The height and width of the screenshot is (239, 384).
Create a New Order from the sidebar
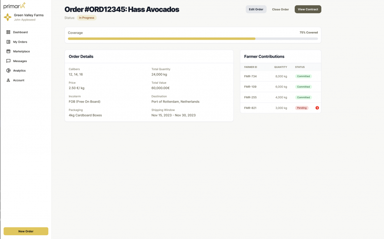[x=26, y=231]
